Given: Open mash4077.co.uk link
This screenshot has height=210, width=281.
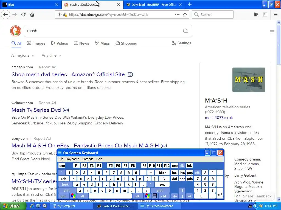Looking at the screenshot, I should [x=219, y=118].
